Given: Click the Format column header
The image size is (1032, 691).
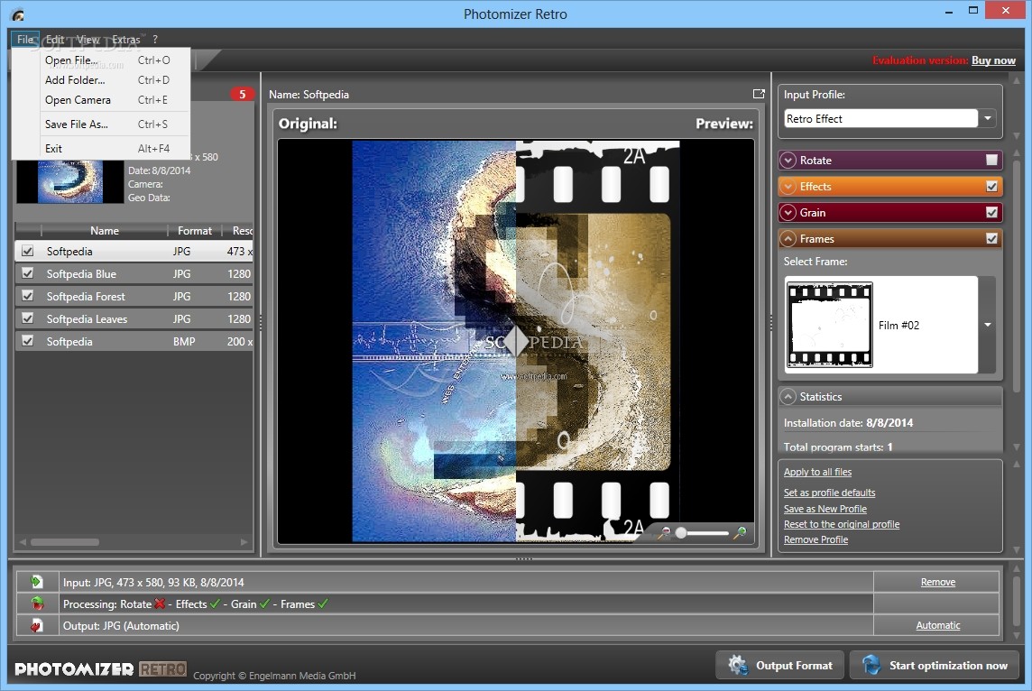Looking at the screenshot, I should tap(194, 230).
